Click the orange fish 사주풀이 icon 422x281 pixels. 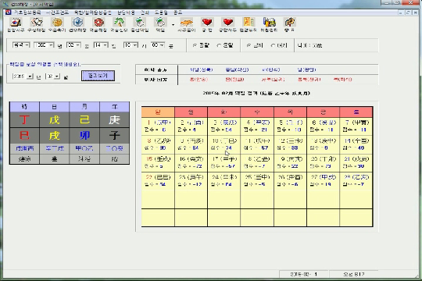(x=186, y=22)
